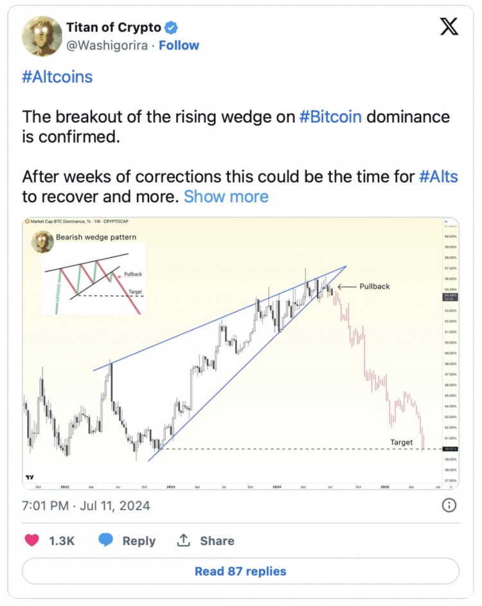The height and width of the screenshot is (606, 482).
Task: Click the share arrow icon
Action: pyautogui.click(x=184, y=540)
